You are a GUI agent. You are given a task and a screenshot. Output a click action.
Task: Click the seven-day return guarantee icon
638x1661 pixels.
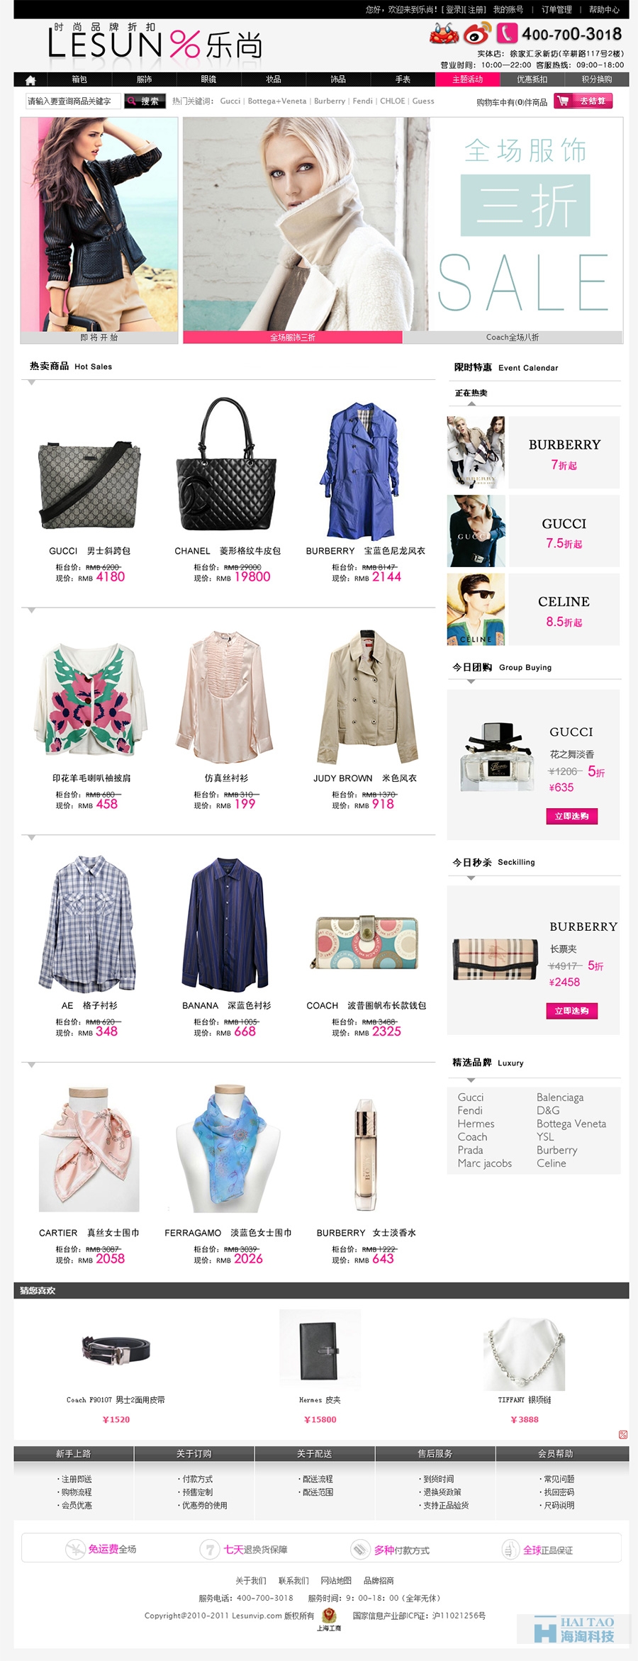point(209,1549)
